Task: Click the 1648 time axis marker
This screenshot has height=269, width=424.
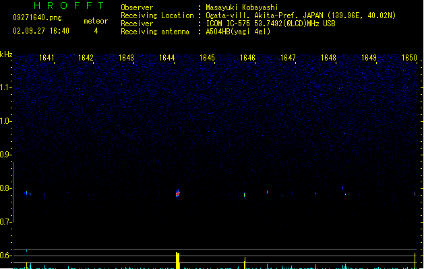Action: click(328, 58)
